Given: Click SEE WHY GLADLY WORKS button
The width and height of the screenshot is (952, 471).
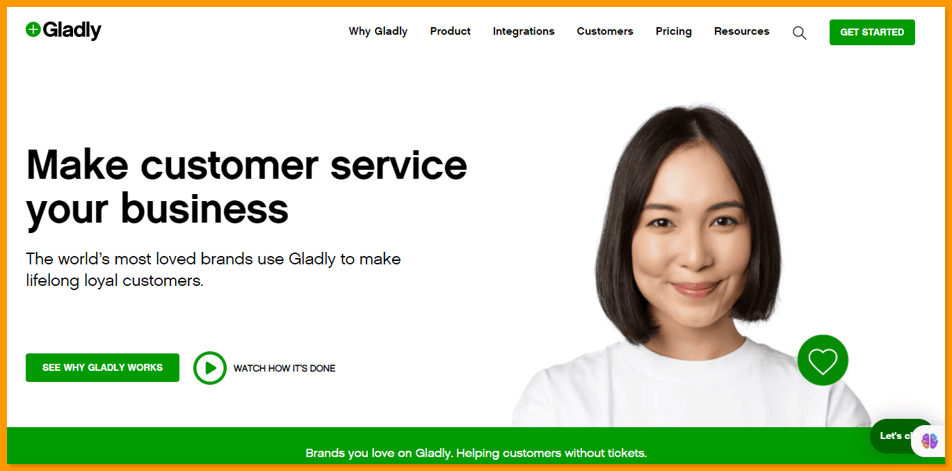Looking at the screenshot, I should (102, 367).
